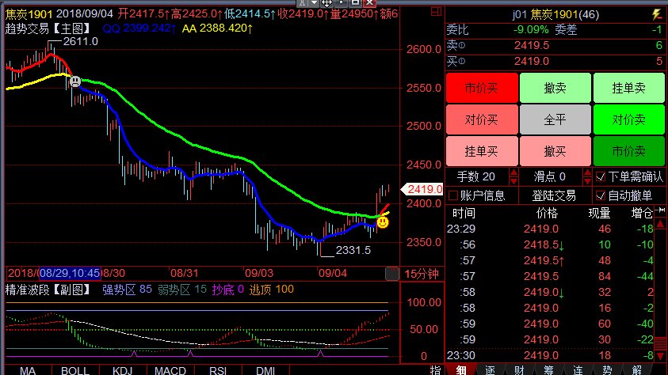
Task: Click the 趋势交易【主图】 indicator title
Action: tap(48, 29)
